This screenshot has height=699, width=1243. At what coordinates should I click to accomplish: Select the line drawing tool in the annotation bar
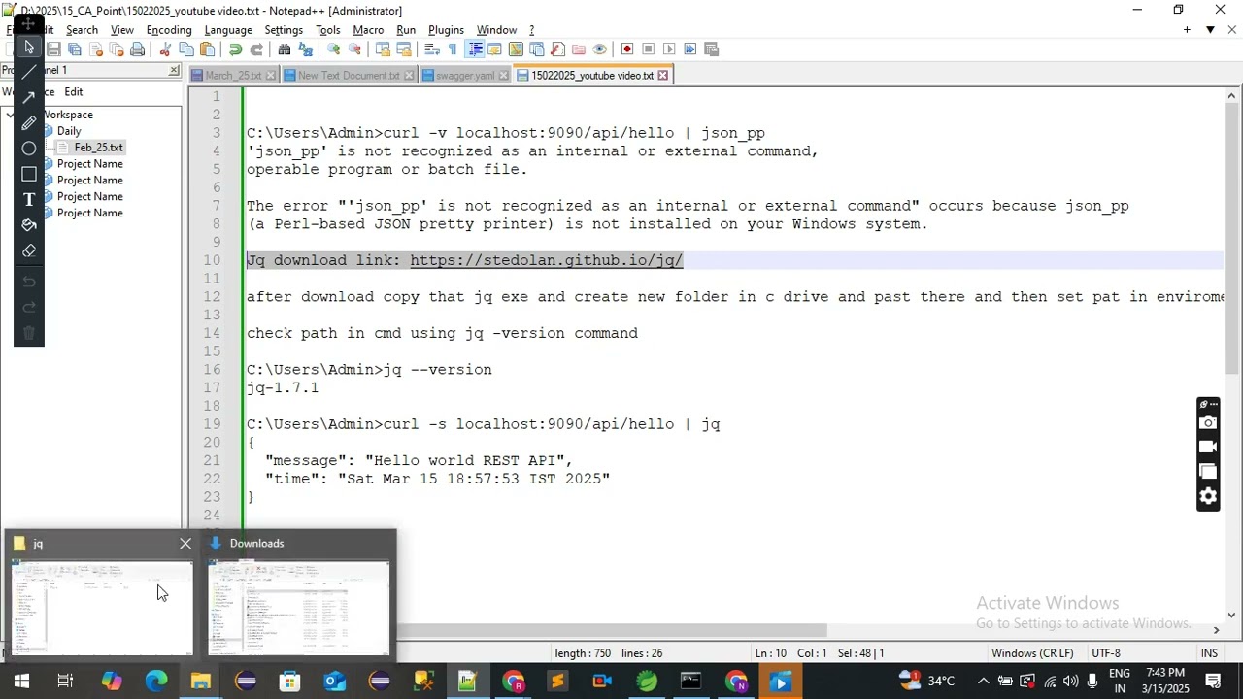28,72
